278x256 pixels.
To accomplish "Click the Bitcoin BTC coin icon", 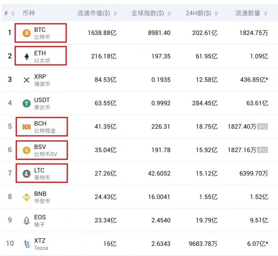I will coord(27,34).
